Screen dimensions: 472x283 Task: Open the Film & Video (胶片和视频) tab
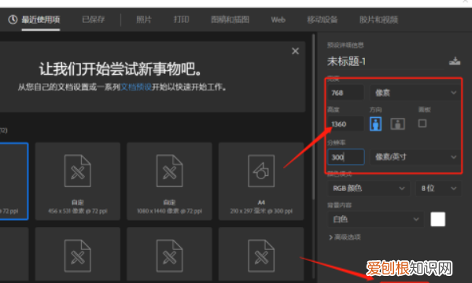click(378, 20)
